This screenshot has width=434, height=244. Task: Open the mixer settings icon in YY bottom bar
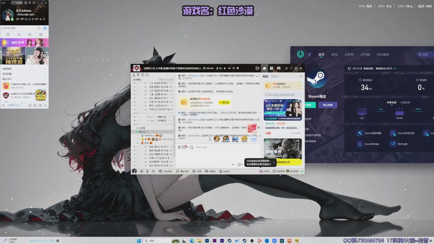[154, 171]
